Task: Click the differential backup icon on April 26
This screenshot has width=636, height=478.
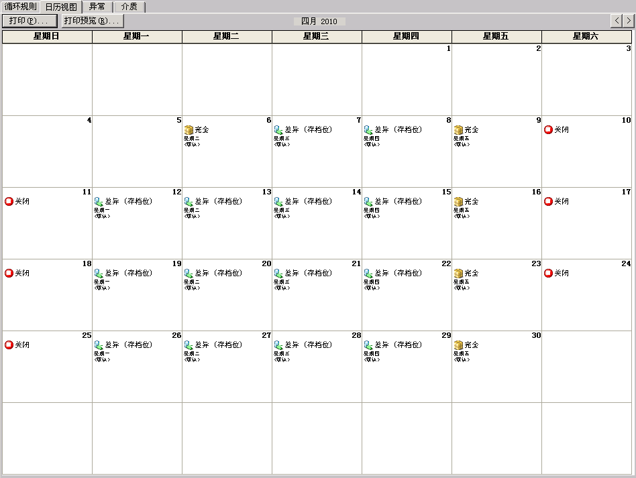Action: coord(99,345)
